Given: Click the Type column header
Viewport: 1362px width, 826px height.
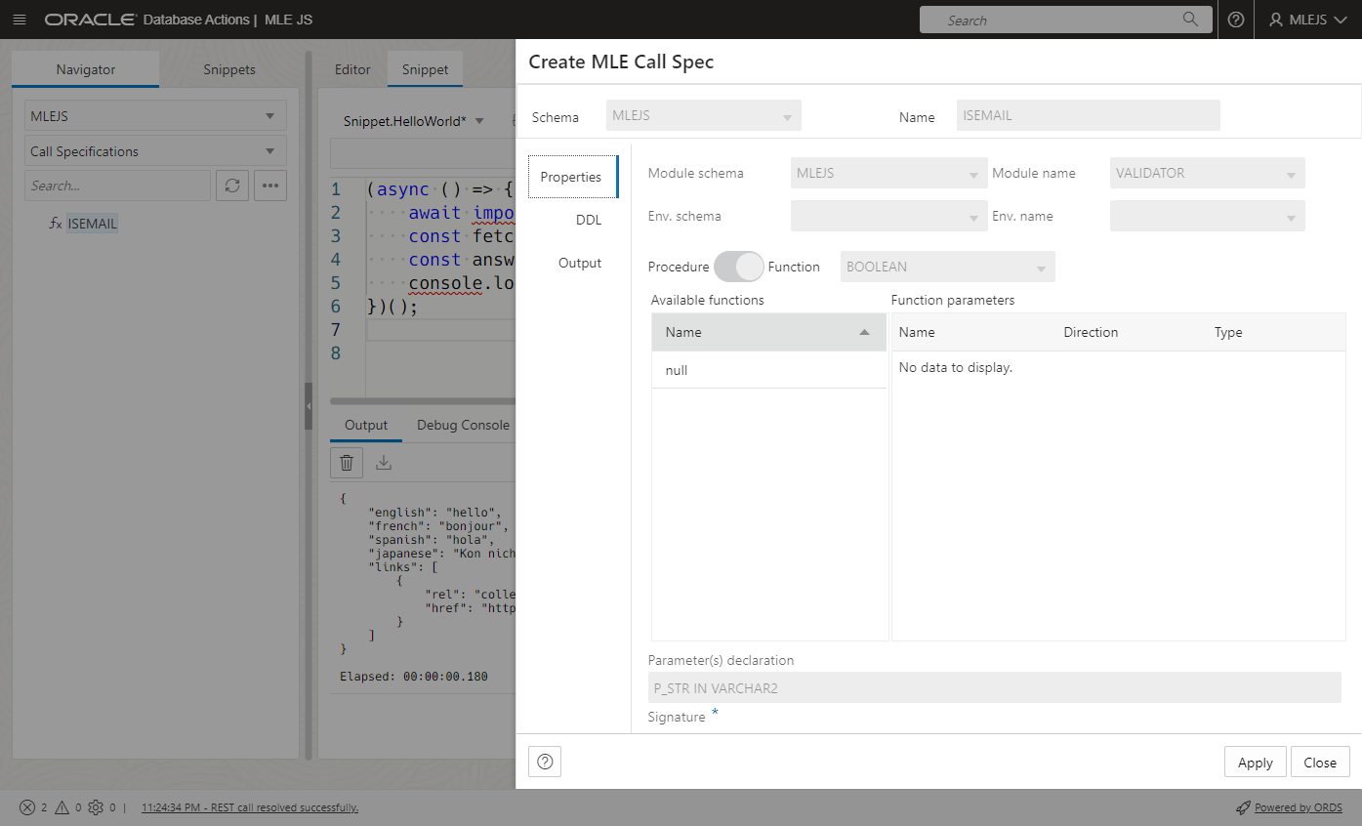Looking at the screenshot, I should click(x=1228, y=332).
